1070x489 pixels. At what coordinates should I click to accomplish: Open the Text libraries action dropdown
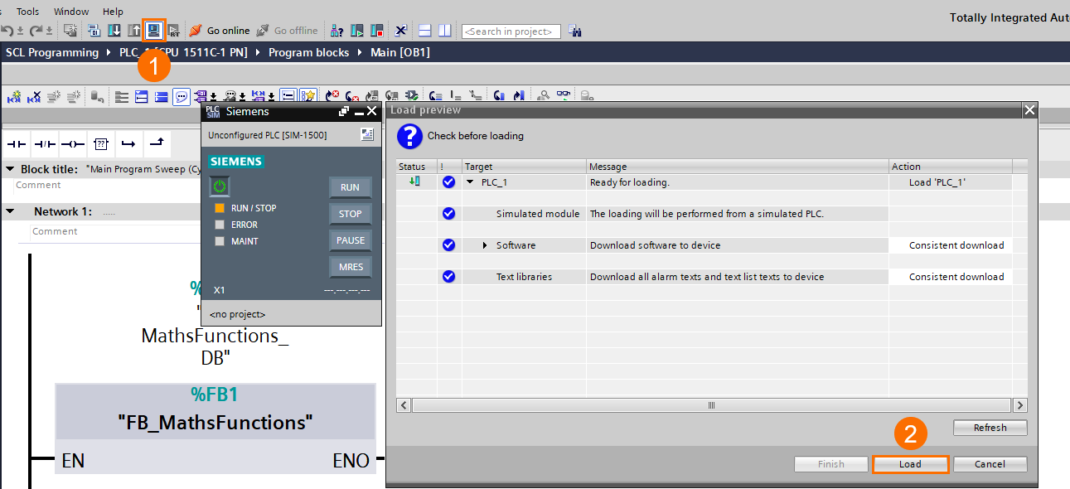pyautogui.click(x=951, y=277)
